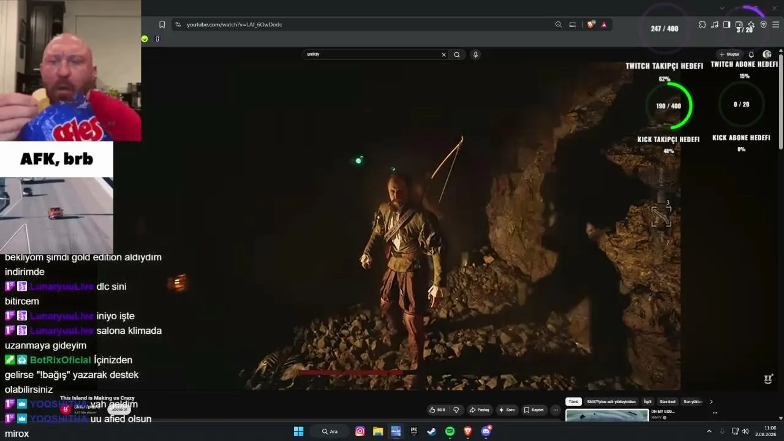Select the 'Size özel' filter chip
Viewport: 784px width, 441px height.
(668, 402)
